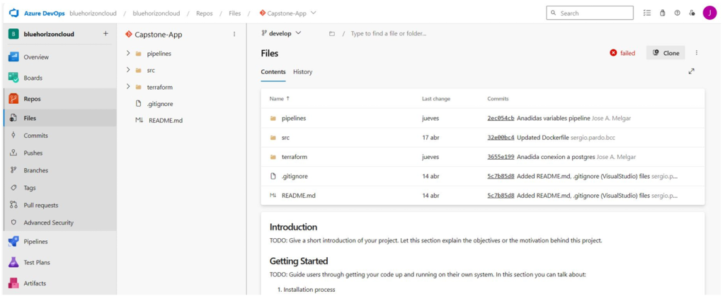
Task: Click the user settings icon
Action: coord(692,13)
